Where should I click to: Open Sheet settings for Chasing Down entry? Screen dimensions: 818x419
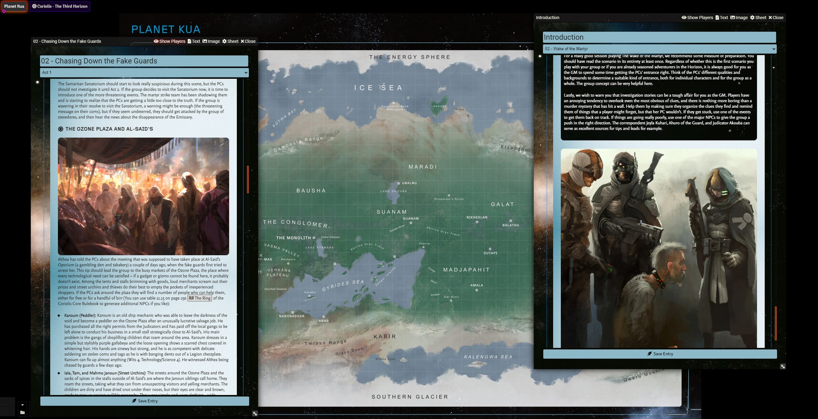[x=230, y=41]
